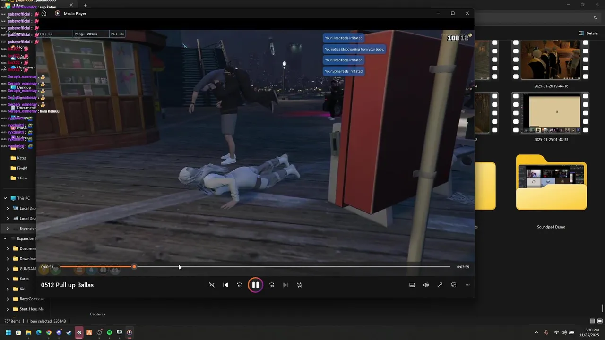Switch to large thumbnails view in File Explorer
The height and width of the screenshot is (340, 605).
tap(600, 321)
